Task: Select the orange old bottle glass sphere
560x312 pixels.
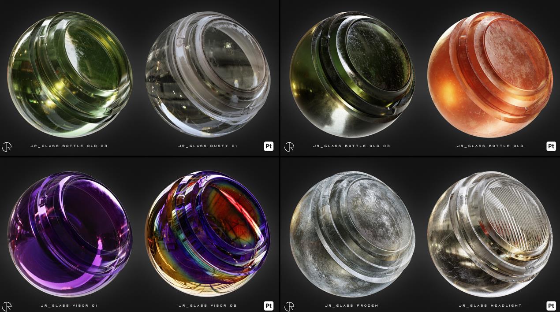Action: click(490, 74)
